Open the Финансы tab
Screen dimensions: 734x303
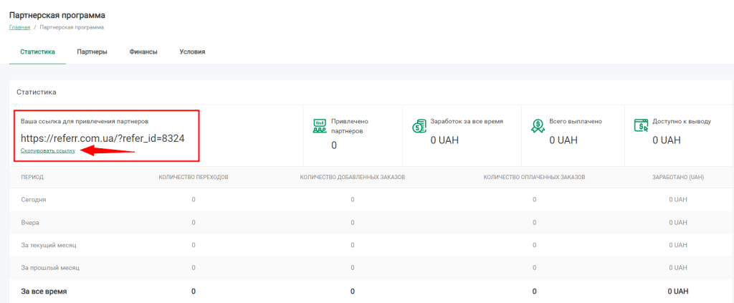pyautogui.click(x=143, y=52)
